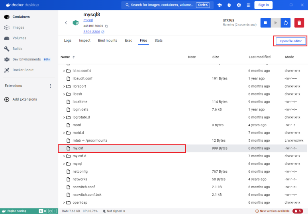The image size is (308, 214).
Task: Expand the libssh folder
Action: click(x=64, y=94)
